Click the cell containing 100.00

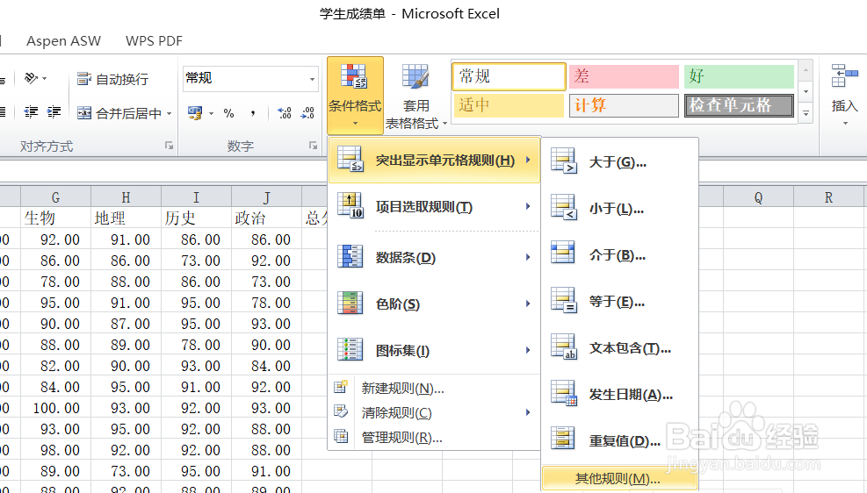pos(56,408)
